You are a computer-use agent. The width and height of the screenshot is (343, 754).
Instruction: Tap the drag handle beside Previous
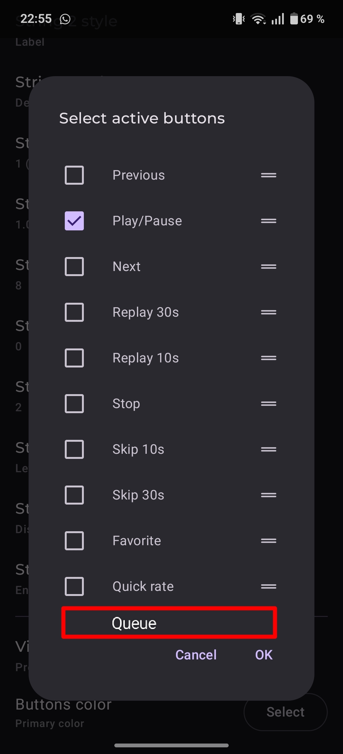268,175
